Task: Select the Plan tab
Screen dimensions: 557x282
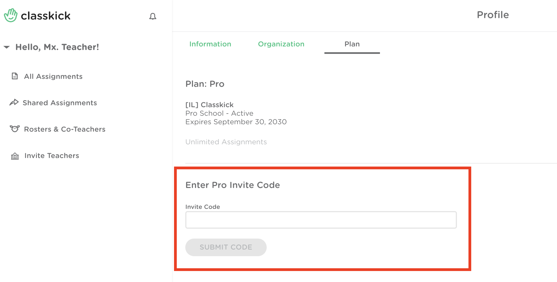Action: 352,44
